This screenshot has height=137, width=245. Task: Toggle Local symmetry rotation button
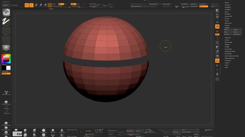click(217, 27)
